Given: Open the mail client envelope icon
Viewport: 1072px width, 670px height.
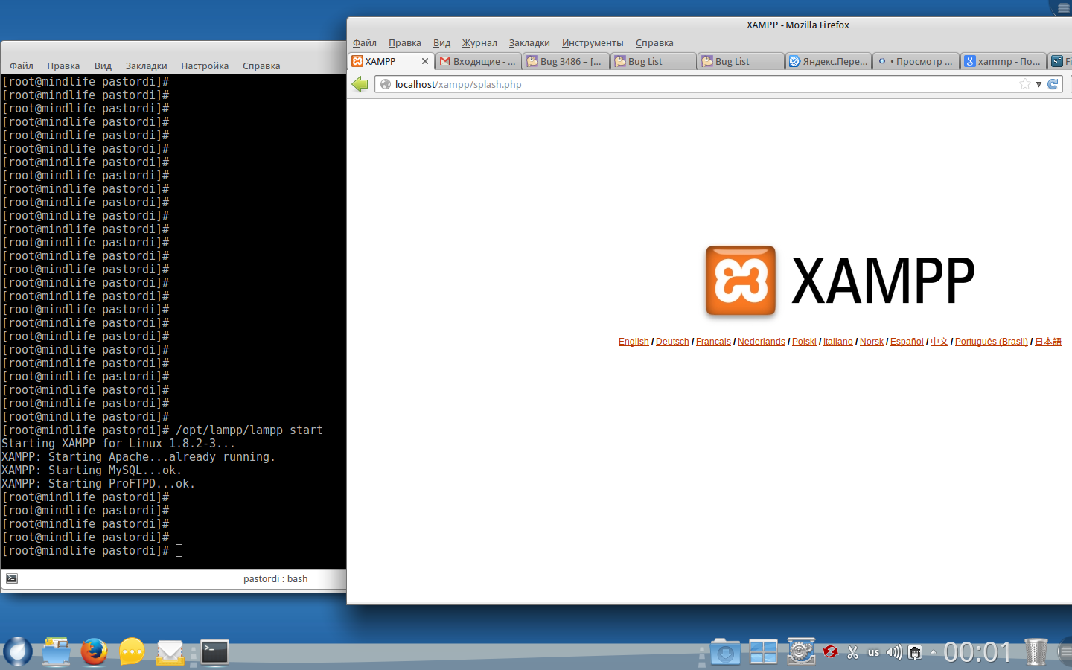Looking at the screenshot, I should click(170, 652).
